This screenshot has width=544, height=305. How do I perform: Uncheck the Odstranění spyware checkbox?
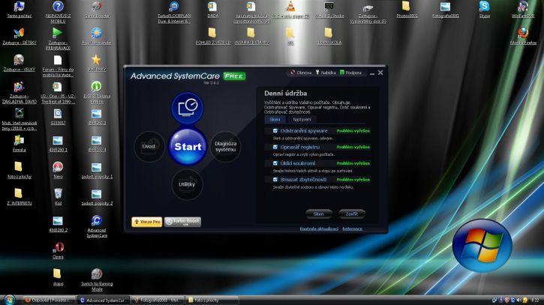pyautogui.click(x=275, y=130)
